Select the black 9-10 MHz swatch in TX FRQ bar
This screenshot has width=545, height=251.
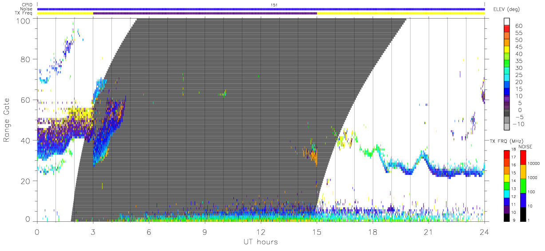(507, 217)
